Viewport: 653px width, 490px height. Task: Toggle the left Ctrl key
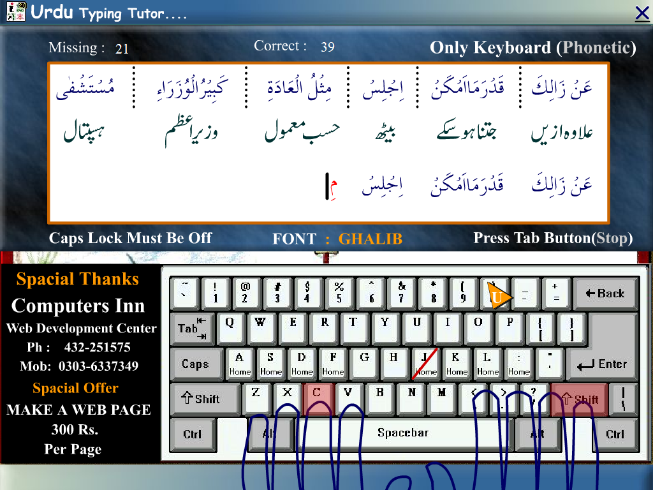click(193, 434)
